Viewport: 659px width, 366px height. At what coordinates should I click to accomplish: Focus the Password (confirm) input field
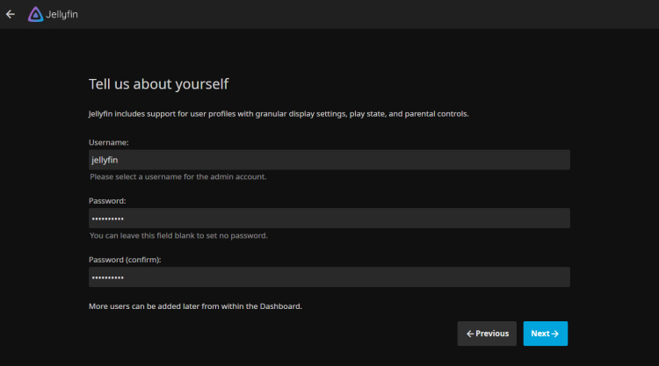329,277
